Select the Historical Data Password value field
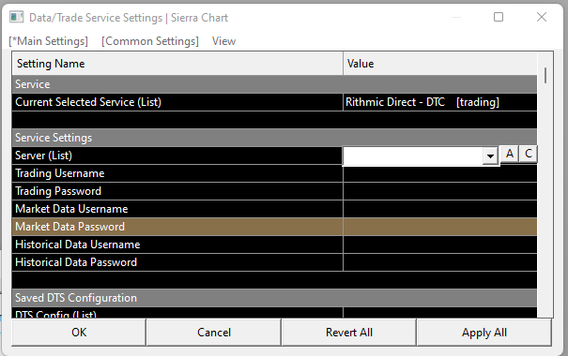The height and width of the screenshot is (356, 568). pos(439,262)
